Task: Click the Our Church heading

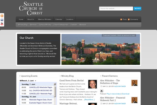Action: 26,38
